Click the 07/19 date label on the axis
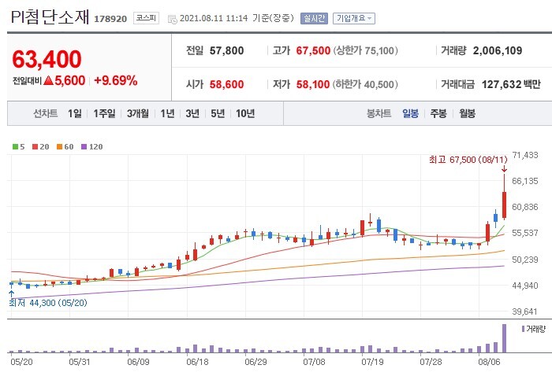The height and width of the screenshot is (376, 552). pos(372,362)
